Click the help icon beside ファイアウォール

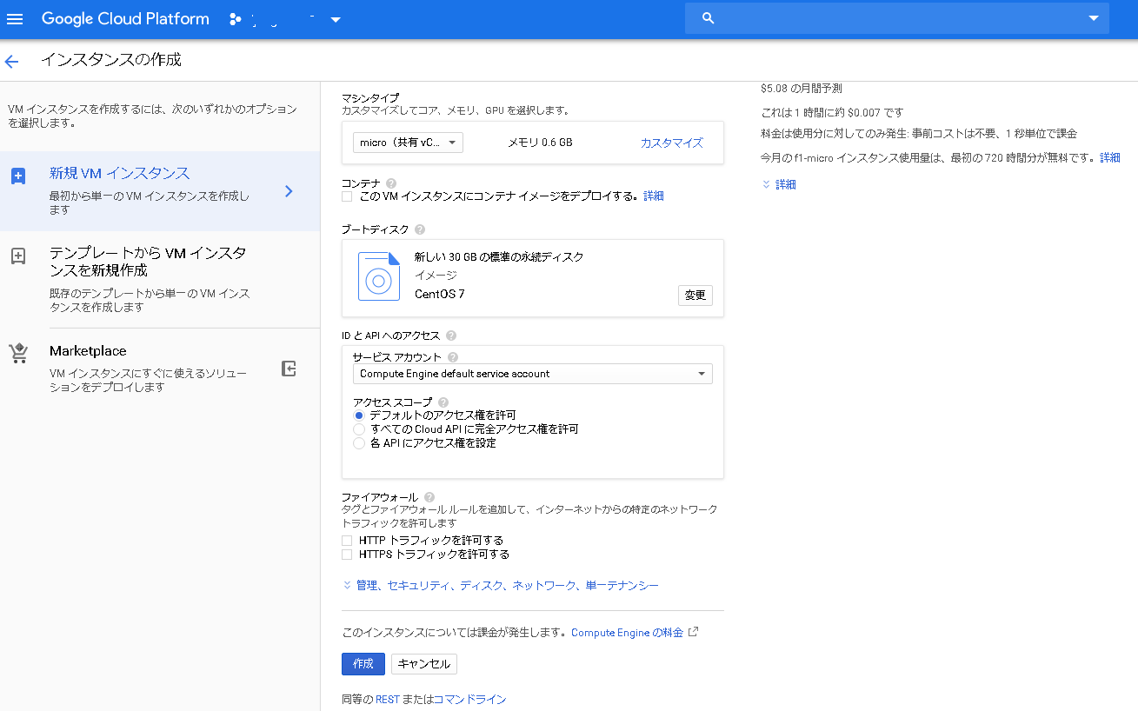tap(429, 497)
